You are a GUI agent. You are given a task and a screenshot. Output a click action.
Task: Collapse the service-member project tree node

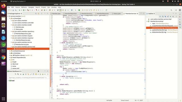click(x=8, y=16)
